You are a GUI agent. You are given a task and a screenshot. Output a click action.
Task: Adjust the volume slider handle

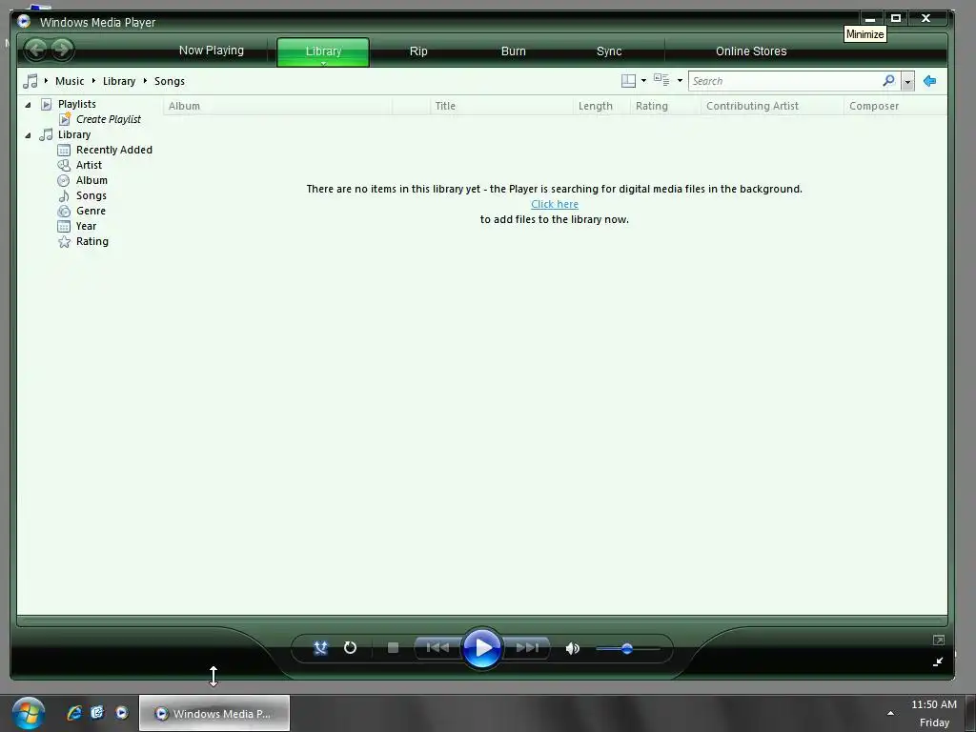point(627,648)
